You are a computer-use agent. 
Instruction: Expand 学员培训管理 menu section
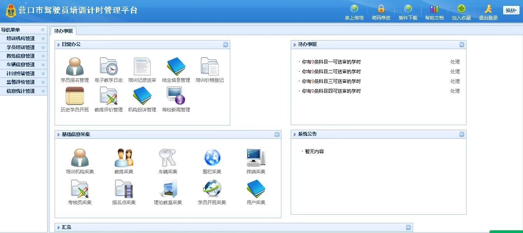tap(23, 47)
